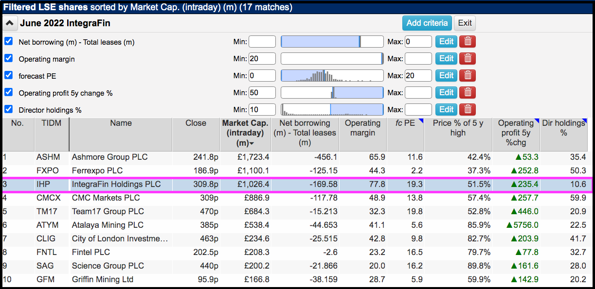
Task: Select the Atalaya Mining PLC row name
Action: point(108,225)
